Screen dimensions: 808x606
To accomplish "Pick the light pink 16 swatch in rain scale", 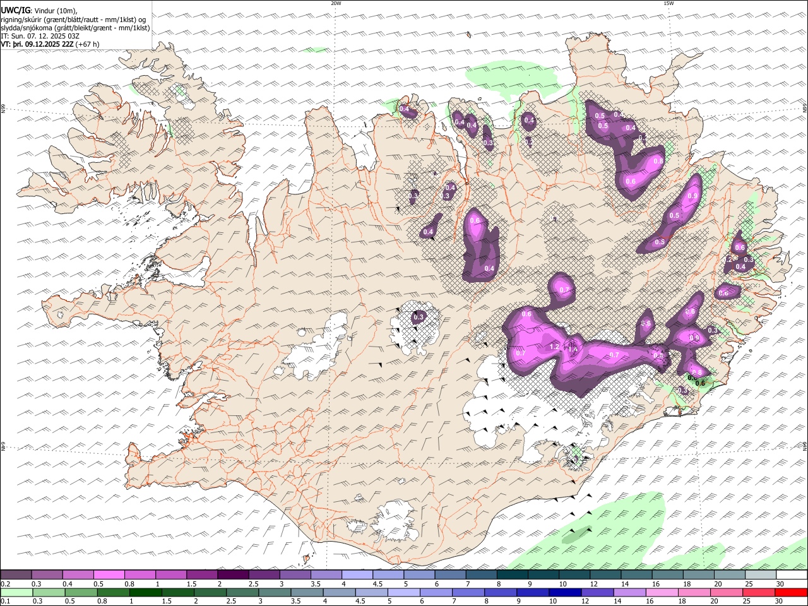I will [x=662, y=593].
